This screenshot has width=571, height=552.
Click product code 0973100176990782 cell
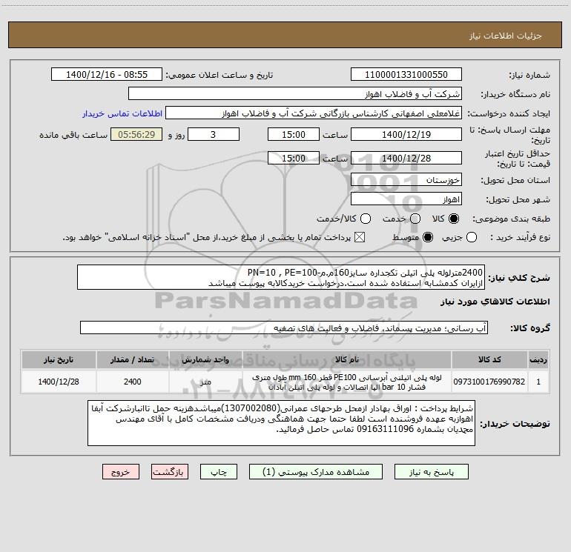489,382
